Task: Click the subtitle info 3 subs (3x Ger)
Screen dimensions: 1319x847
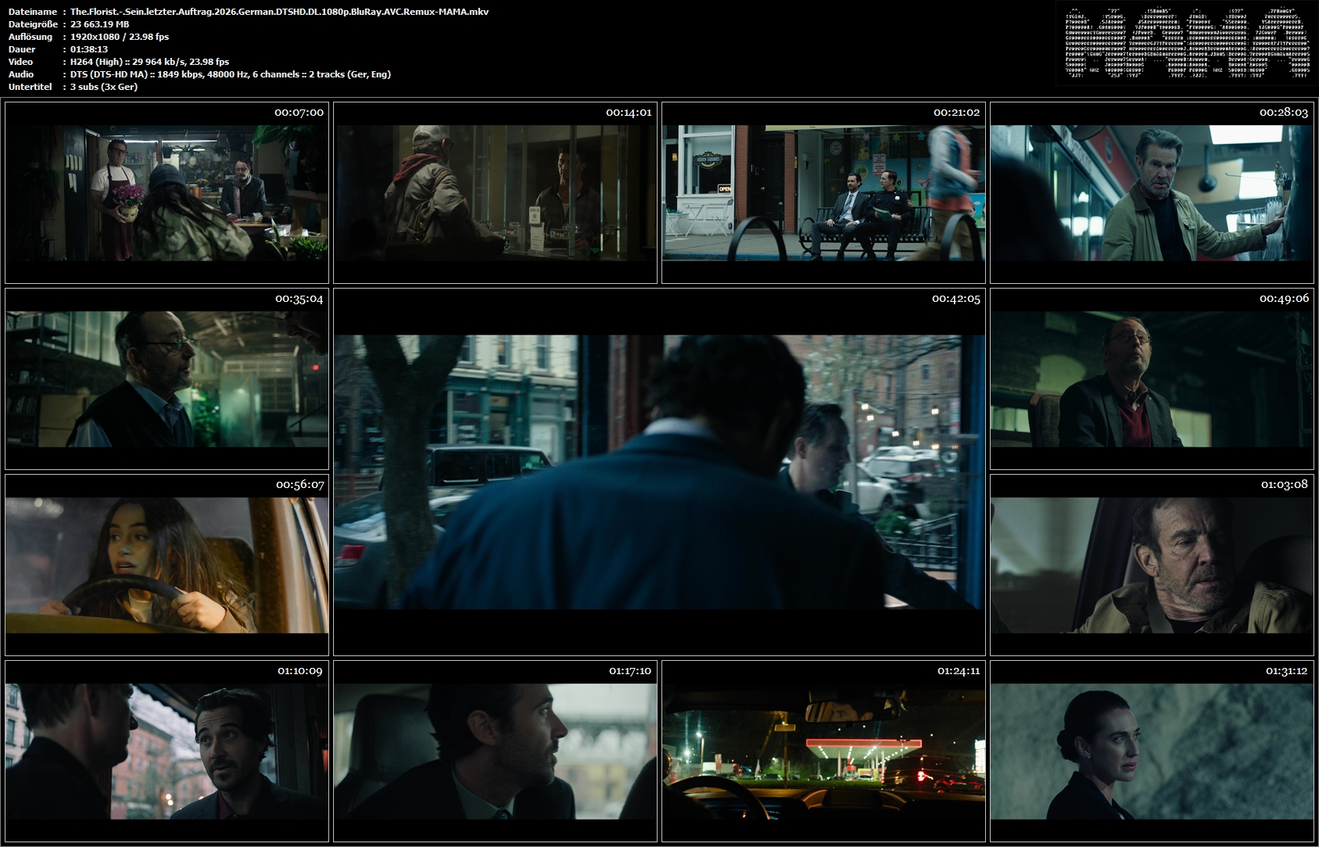Action: 103,87
